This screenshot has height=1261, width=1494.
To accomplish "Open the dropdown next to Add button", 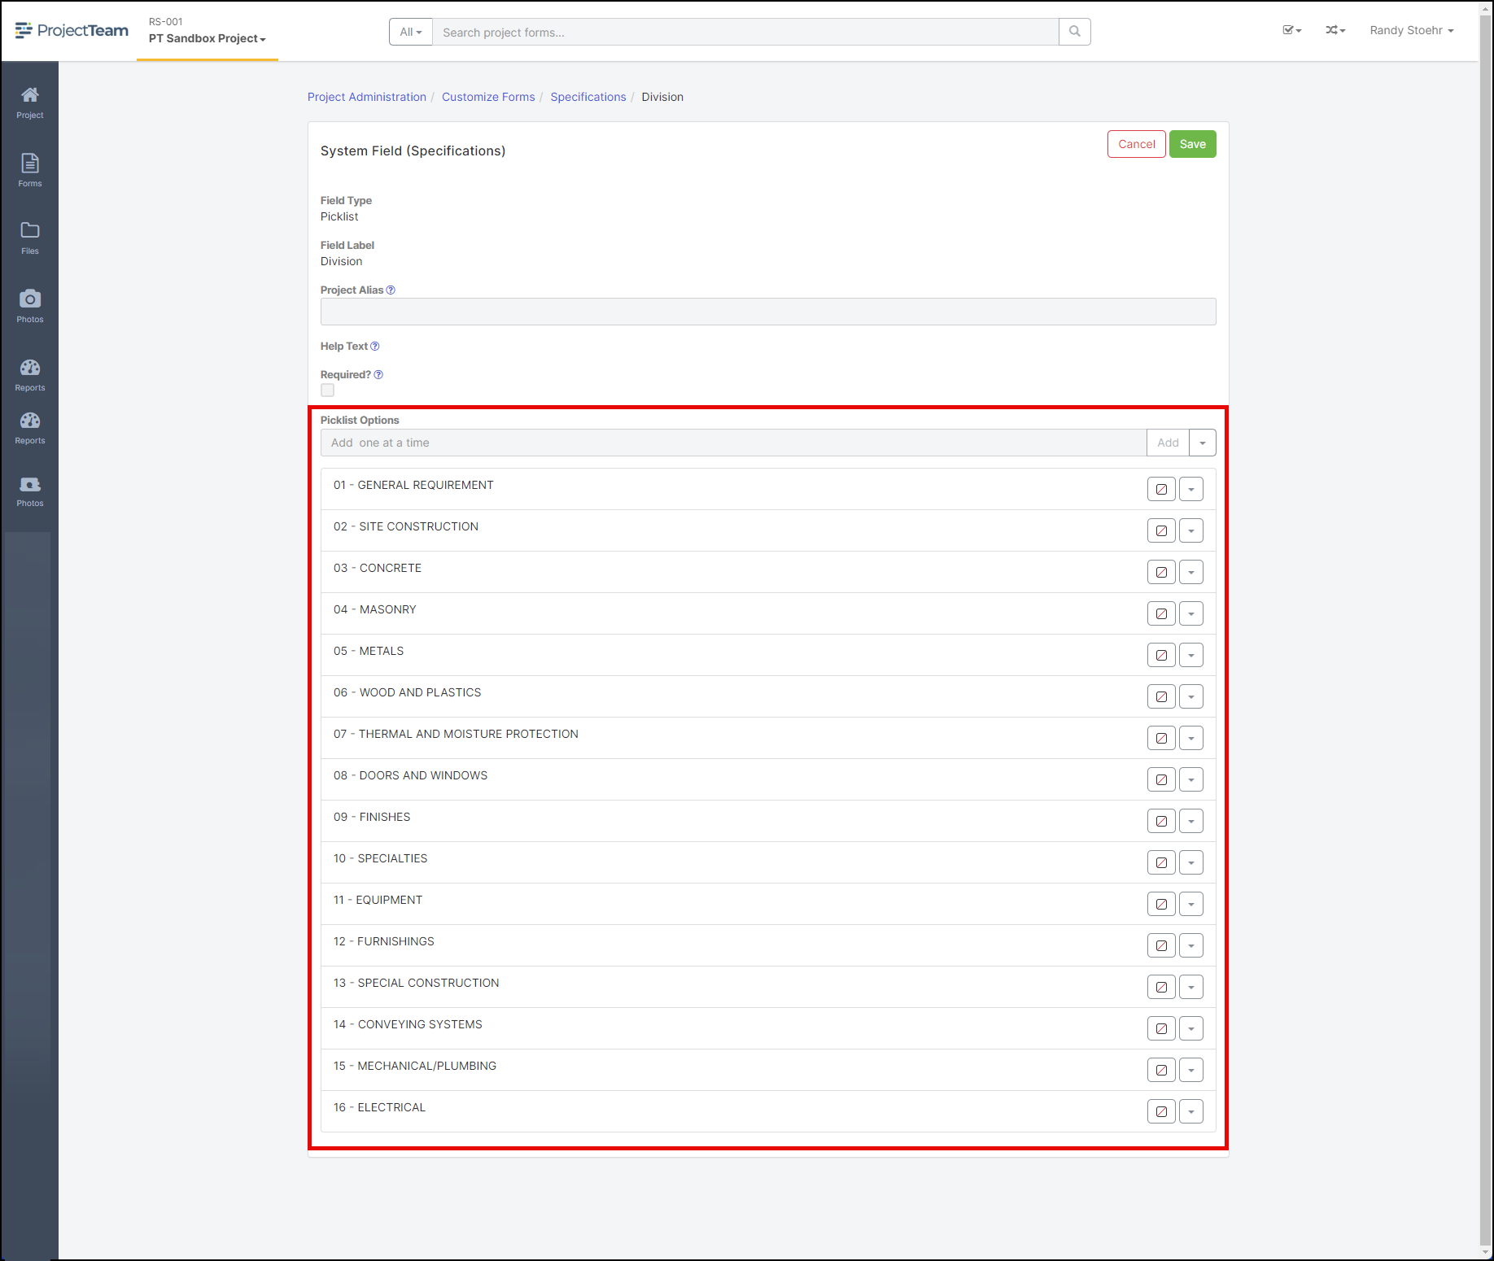I will (x=1203, y=443).
